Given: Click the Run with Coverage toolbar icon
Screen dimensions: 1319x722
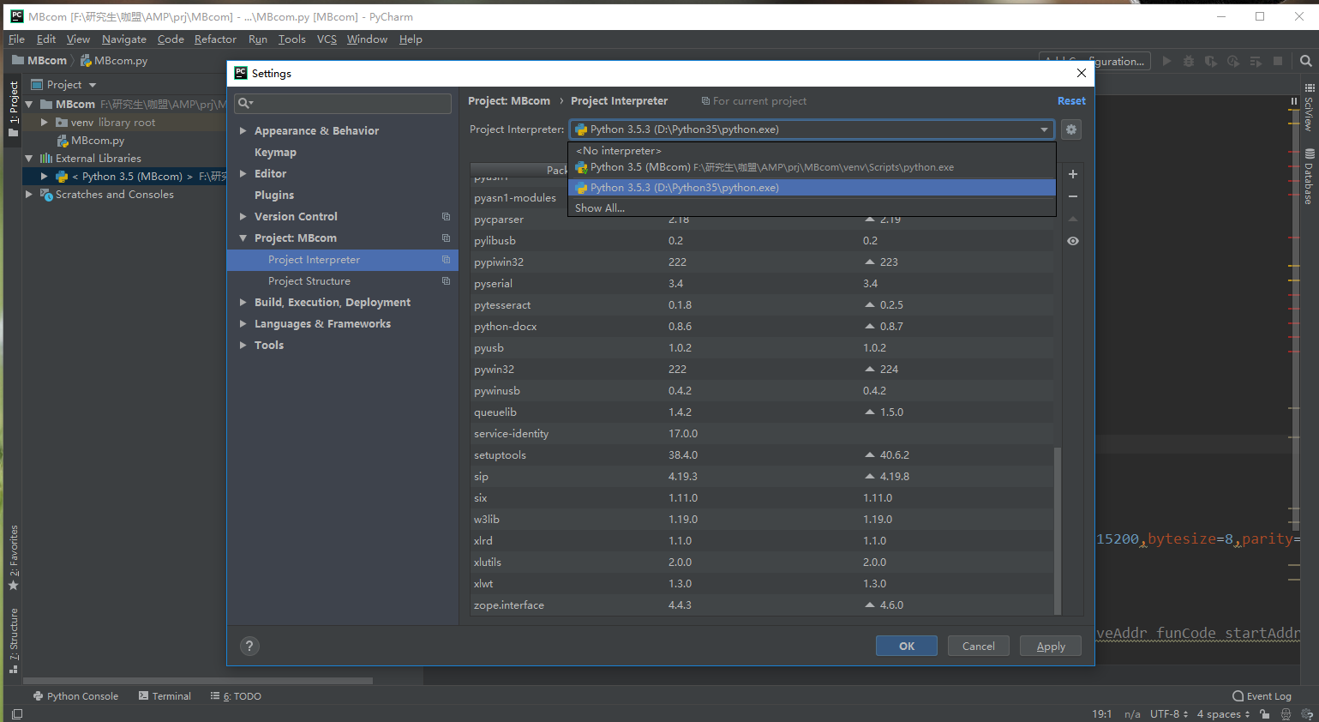Looking at the screenshot, I should pos(1210,61).
